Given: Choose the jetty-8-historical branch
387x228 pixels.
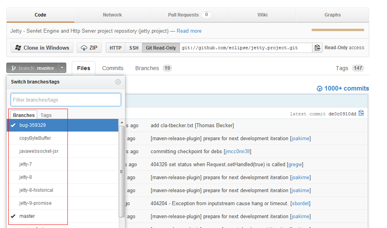Looking at the screenshot, I should coord(62,190).
